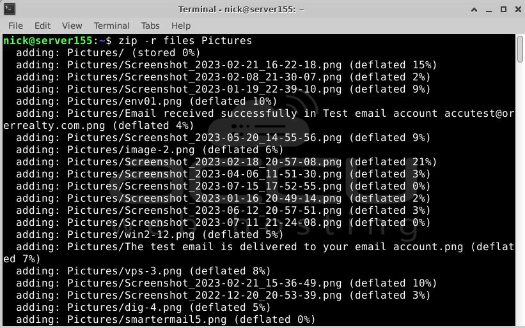Click the Pictures/smartermail5.png output line
The image size is (525, 328).
(x=166, y=320)
